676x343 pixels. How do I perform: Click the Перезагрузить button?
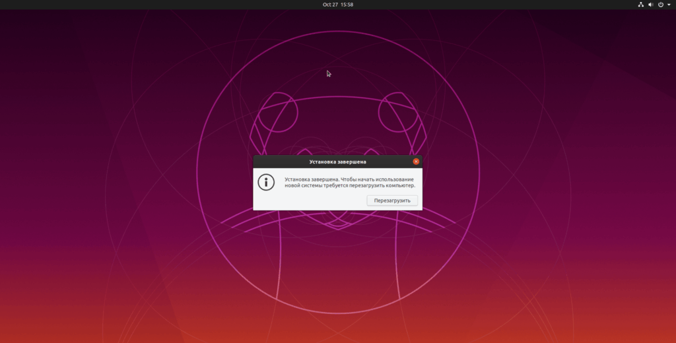(x=392, y=201)
